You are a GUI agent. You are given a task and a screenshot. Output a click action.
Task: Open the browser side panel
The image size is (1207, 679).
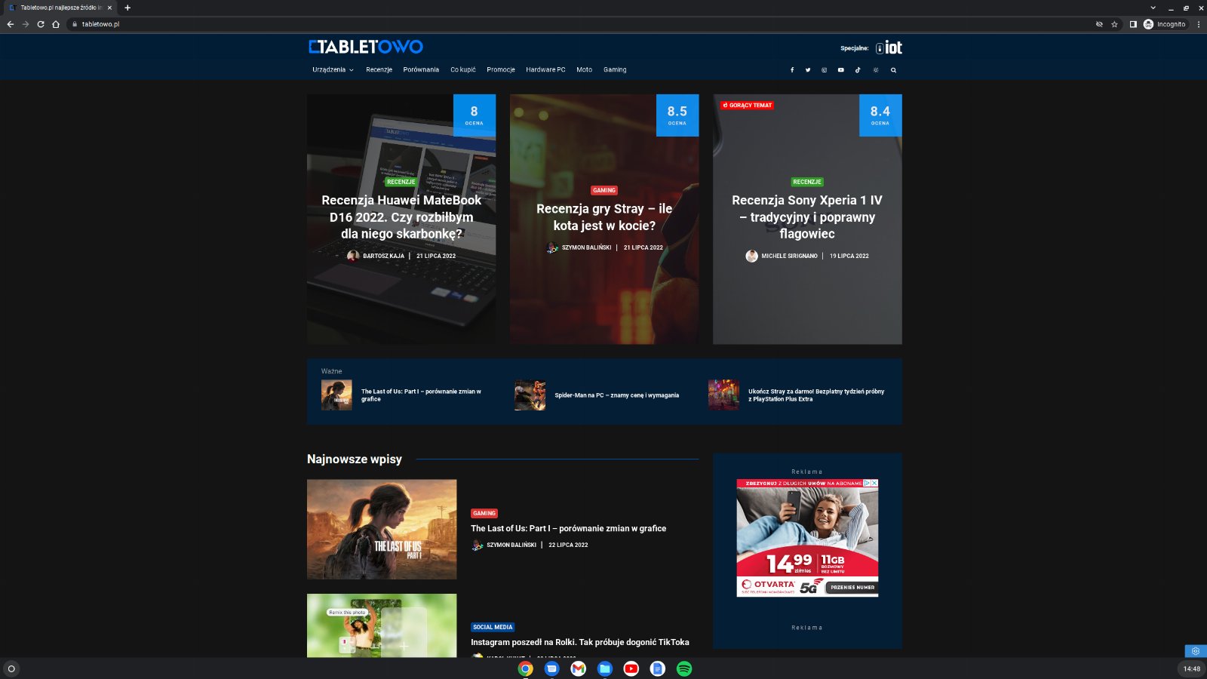coord(1133,24)
